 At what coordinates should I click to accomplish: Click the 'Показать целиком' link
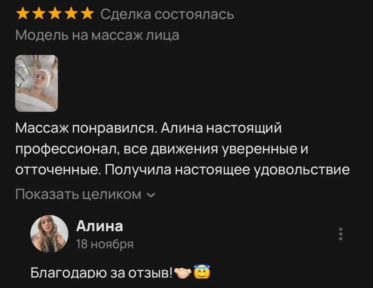pos(78,194)
